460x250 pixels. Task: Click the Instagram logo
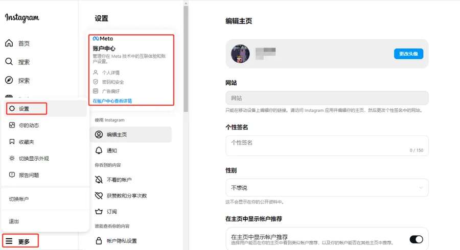[x=22, y=18]
